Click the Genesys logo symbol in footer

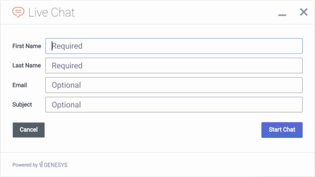(x=41, y=165)
